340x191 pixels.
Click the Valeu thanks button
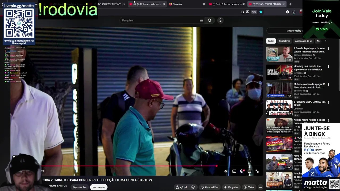point(249,187)
